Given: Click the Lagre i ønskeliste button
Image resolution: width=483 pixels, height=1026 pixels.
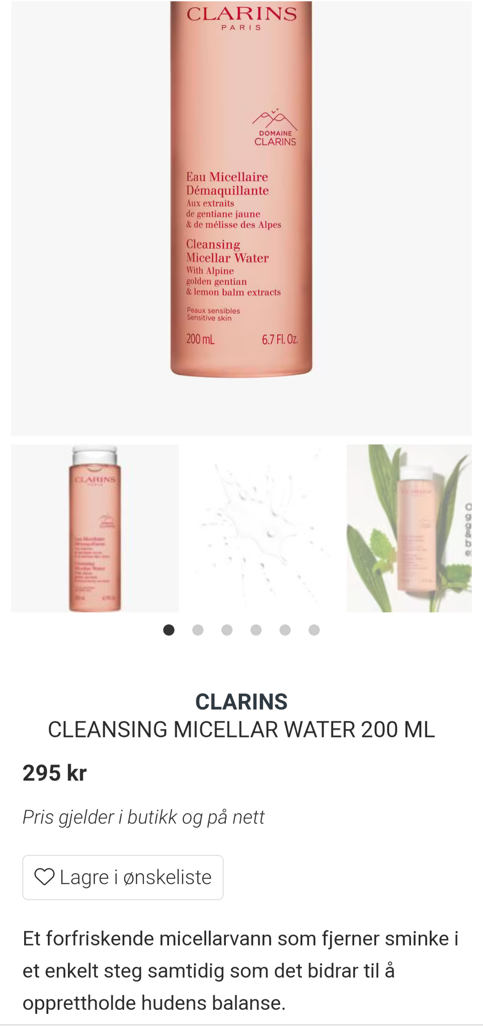Looking at the screenshot, I should point(123,877).
